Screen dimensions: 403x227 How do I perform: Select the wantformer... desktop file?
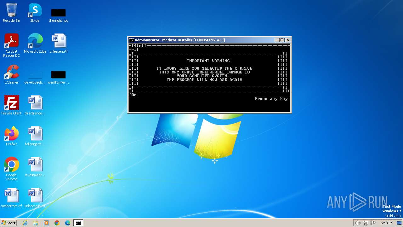(58, 77)
